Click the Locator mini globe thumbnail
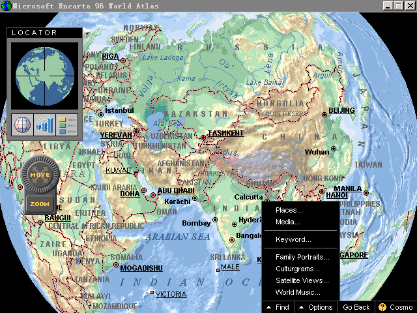The height and width of the screenshot is (313, 417). [x=45, y=76]
